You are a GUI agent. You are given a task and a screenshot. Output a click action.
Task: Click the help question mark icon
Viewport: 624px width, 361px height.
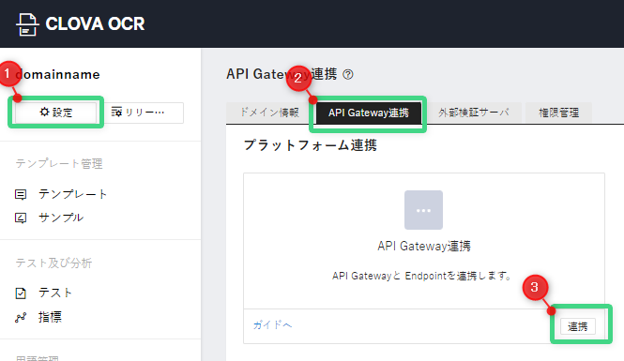coord(348,74)
